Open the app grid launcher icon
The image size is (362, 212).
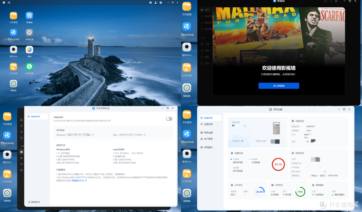[x=9, y=3]
